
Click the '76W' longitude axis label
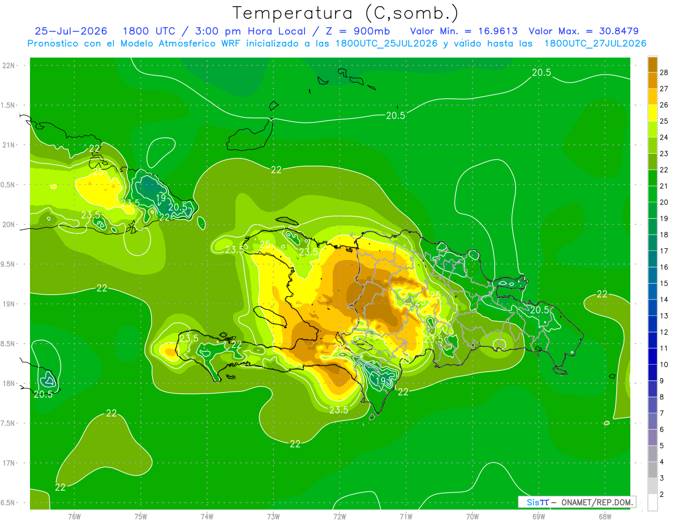[74, 516]
